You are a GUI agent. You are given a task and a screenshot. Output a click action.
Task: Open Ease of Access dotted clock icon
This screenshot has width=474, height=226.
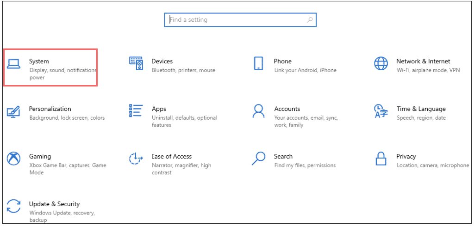[136, 159]
